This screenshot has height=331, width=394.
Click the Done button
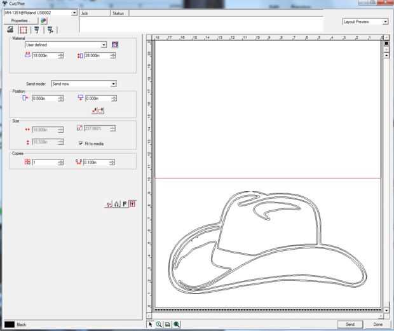click(378, 324)
